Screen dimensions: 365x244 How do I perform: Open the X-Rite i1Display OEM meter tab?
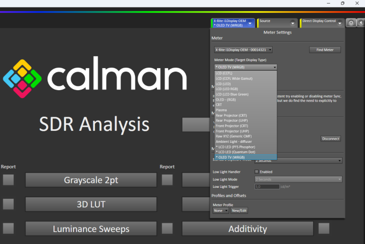tap(233, 23)
